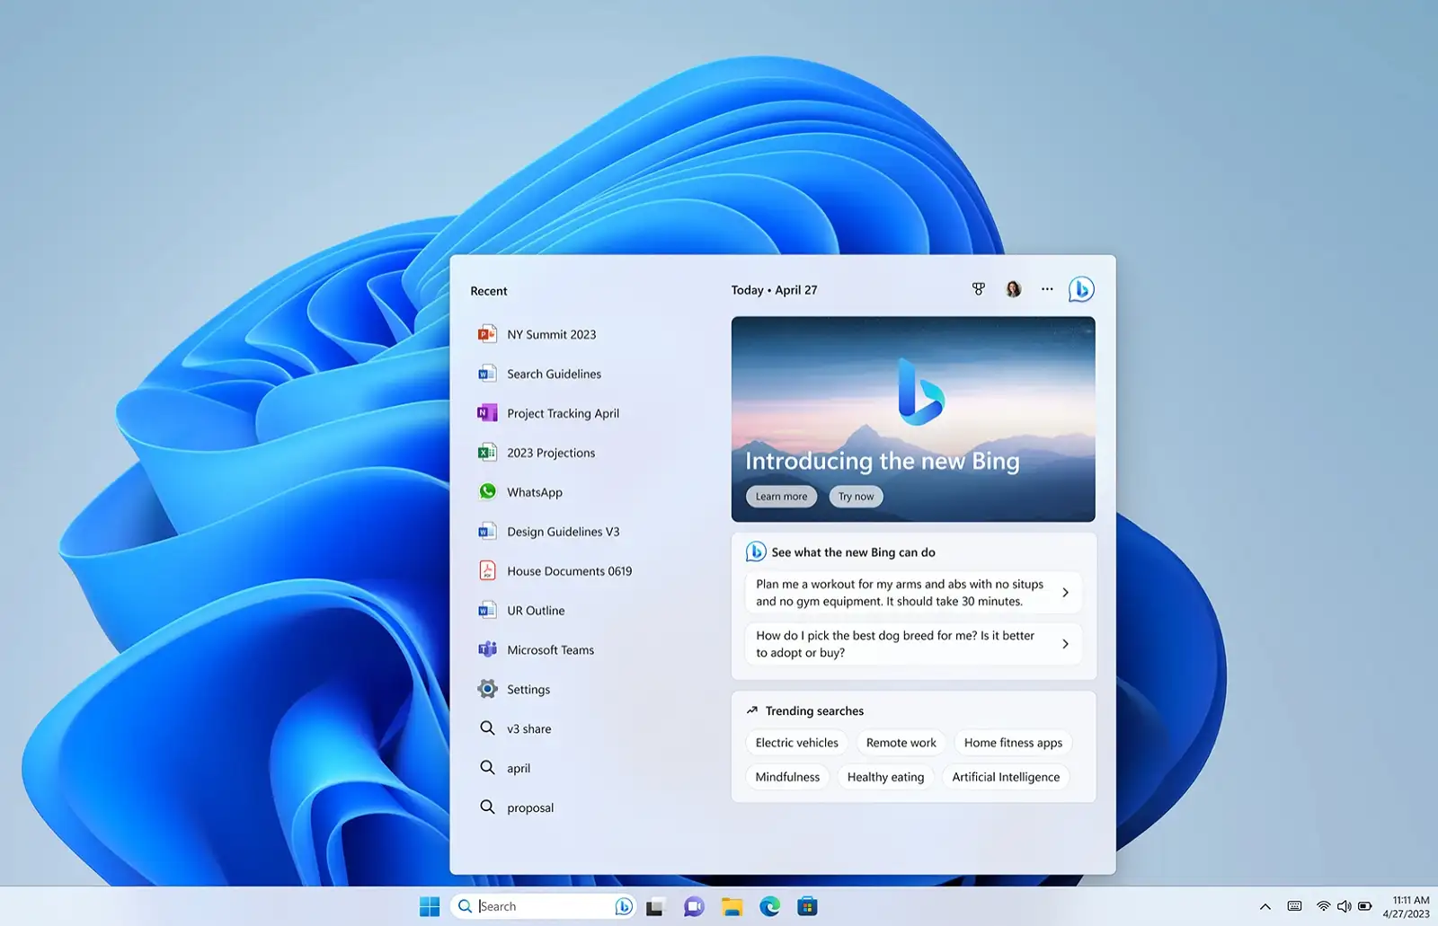Image resolution: width=1438 pixels, height=926 pixels.
Task: Select Mindfulness trending search
Action: [787, 777]
